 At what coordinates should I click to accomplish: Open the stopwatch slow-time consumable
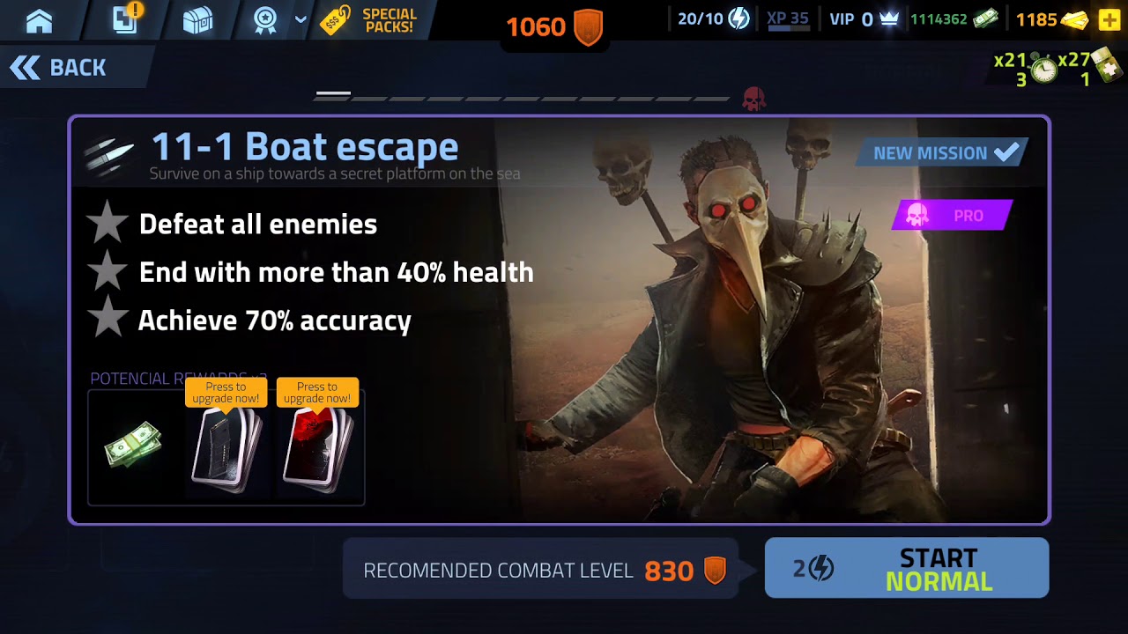coord(1043,69)
